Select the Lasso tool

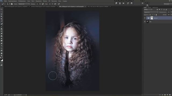[x=2, y=14]
